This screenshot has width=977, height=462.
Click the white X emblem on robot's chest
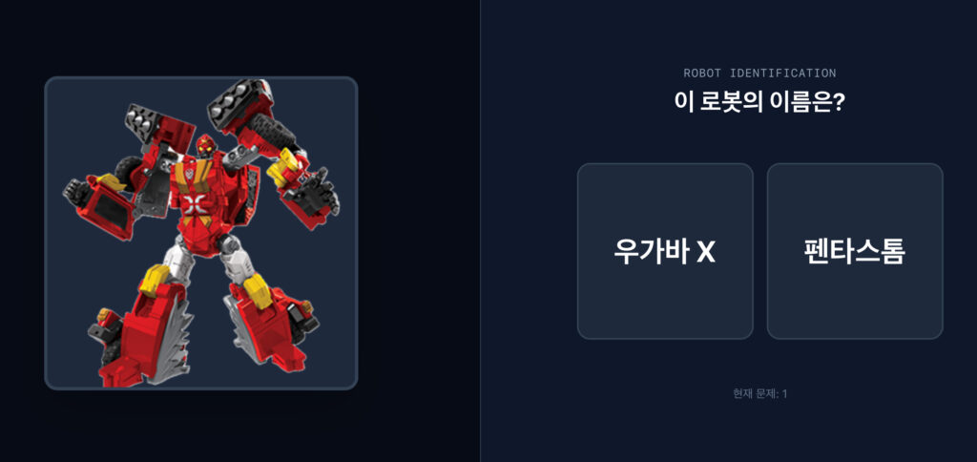pyautogui.click(x=195, y=202)
